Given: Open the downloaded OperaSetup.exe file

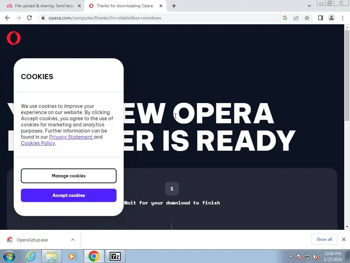Looking at the screenshot, I should pos(32,240).
